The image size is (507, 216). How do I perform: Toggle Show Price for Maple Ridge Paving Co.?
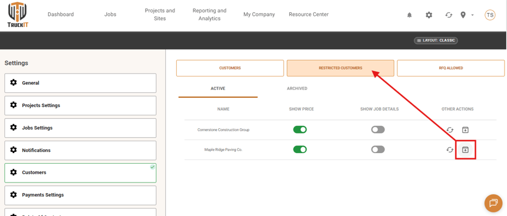coord(299,149)
